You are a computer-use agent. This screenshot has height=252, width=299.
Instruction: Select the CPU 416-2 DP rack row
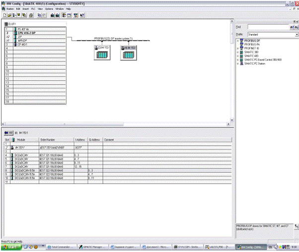pyautogui.click(x=27, y=33)
